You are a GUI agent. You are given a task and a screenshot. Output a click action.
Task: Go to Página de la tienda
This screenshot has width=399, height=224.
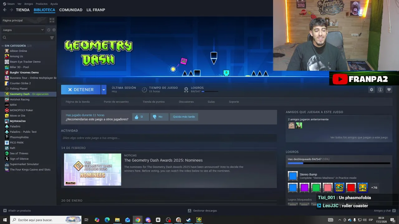point(78,102)
